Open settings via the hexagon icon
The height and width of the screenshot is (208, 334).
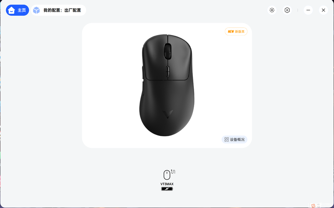[287, 10]
